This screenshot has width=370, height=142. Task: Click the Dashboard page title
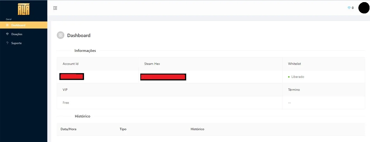(x=79, y=35)
